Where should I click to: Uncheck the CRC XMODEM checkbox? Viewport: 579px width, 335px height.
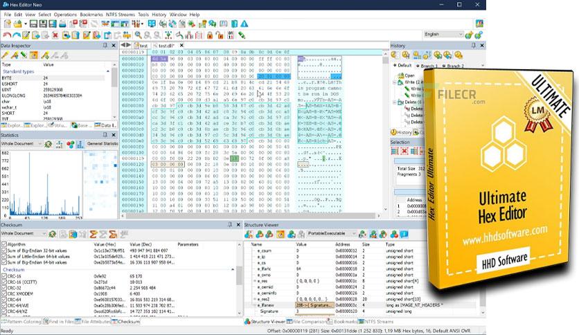(4, 293)
